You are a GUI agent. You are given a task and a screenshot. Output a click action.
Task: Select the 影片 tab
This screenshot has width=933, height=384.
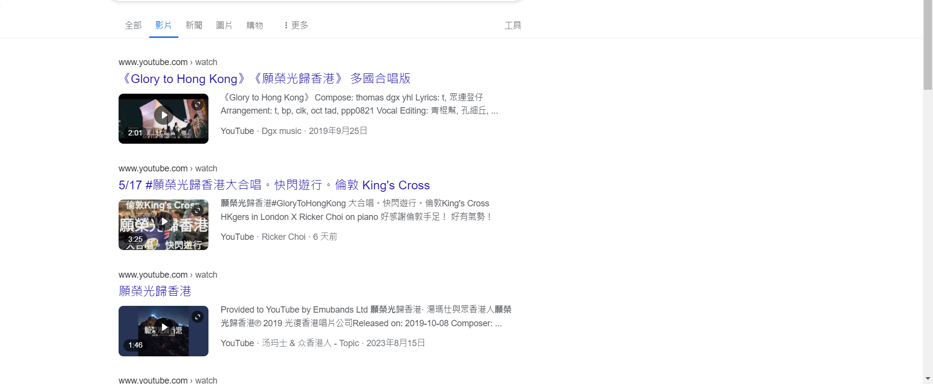click(x=163, y=25)
